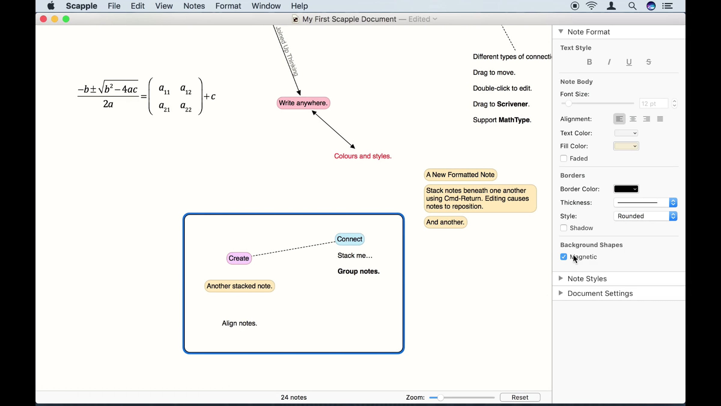Open the Format menu

228,6
